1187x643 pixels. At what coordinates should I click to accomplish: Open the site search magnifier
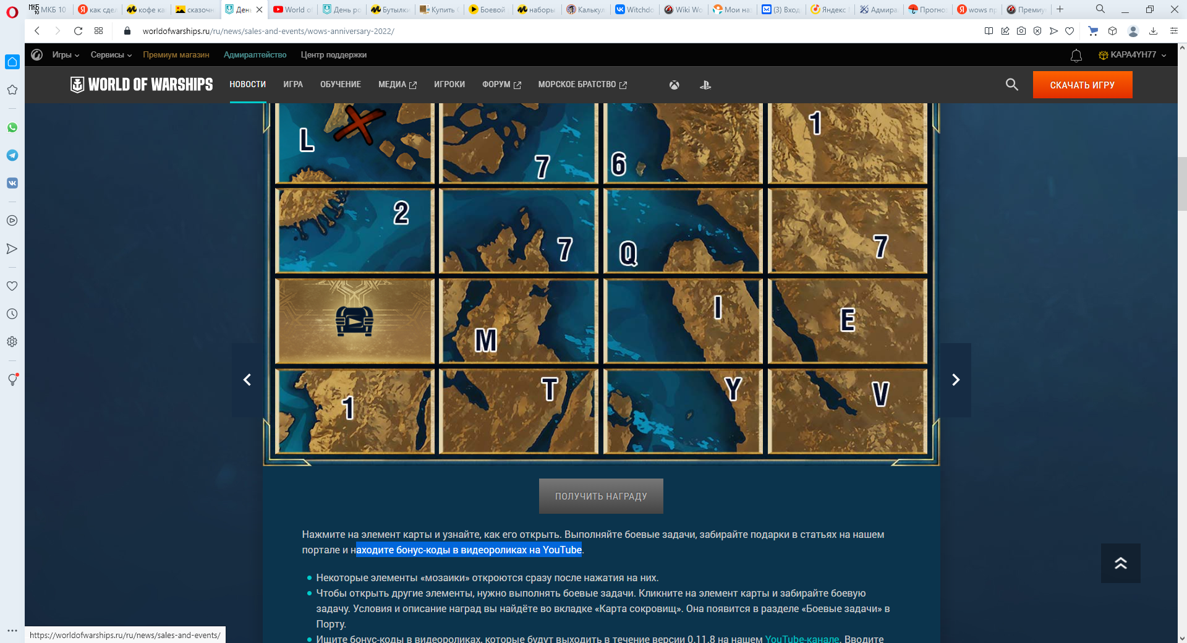pos(1012,84)
